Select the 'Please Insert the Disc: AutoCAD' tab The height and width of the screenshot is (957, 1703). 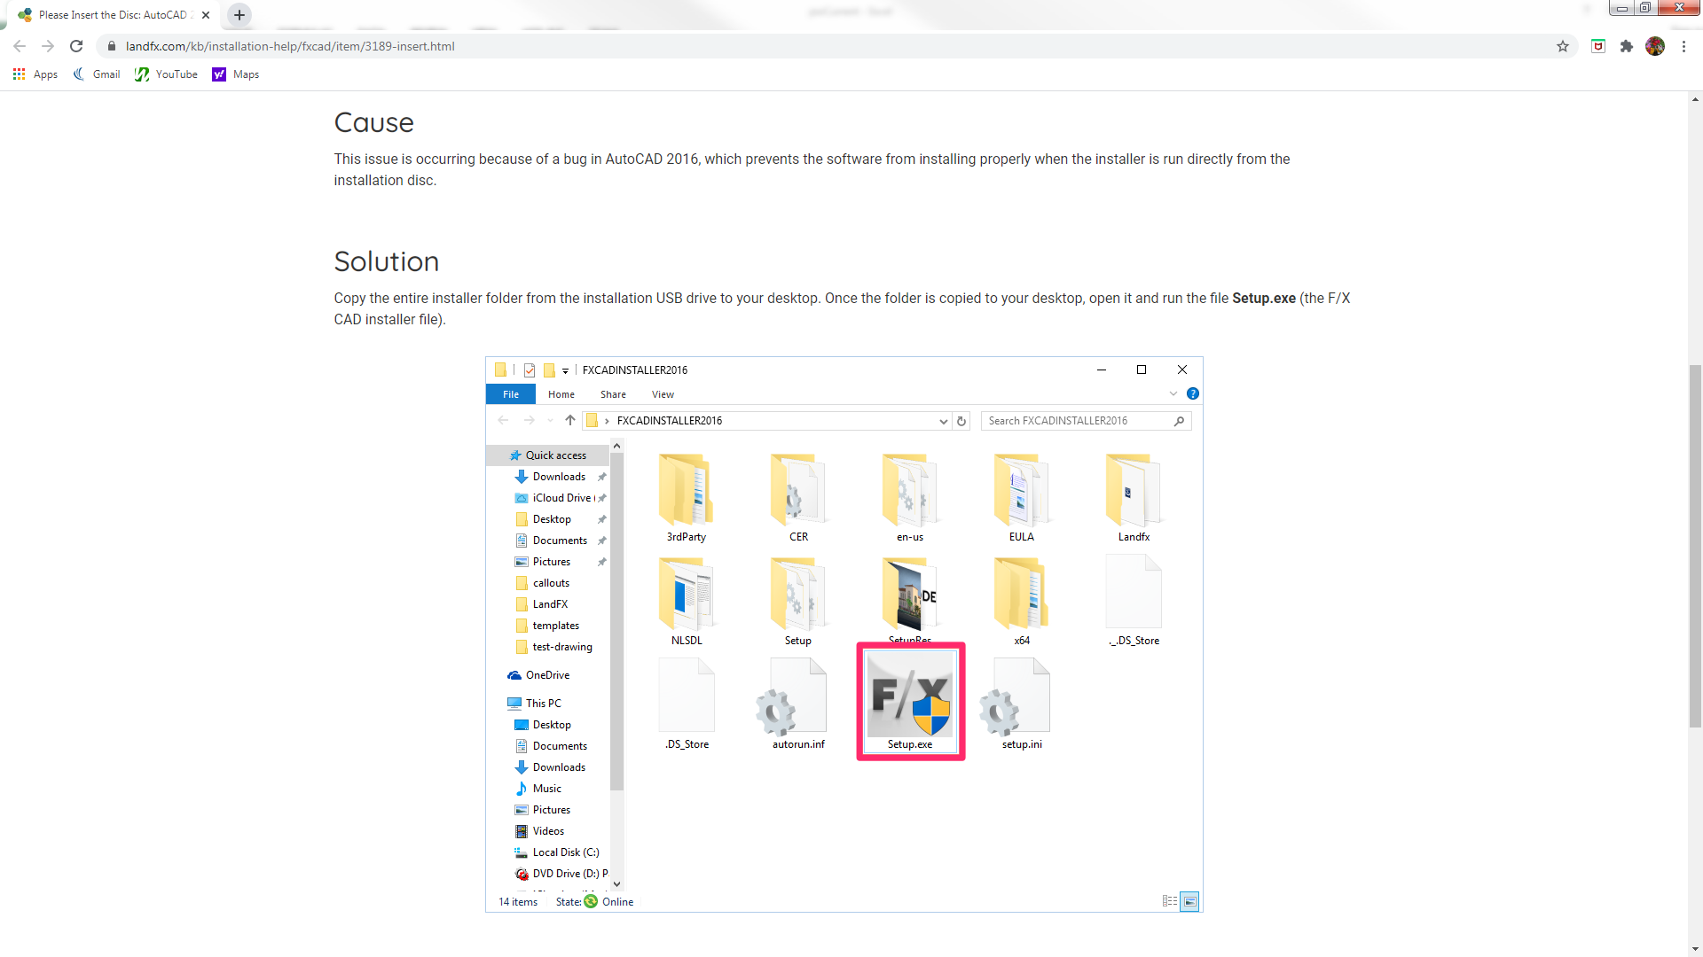(114, 15)
